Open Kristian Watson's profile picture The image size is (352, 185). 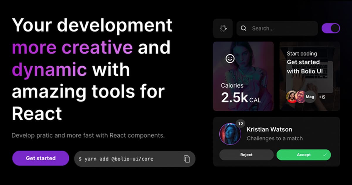click(230, 134)
